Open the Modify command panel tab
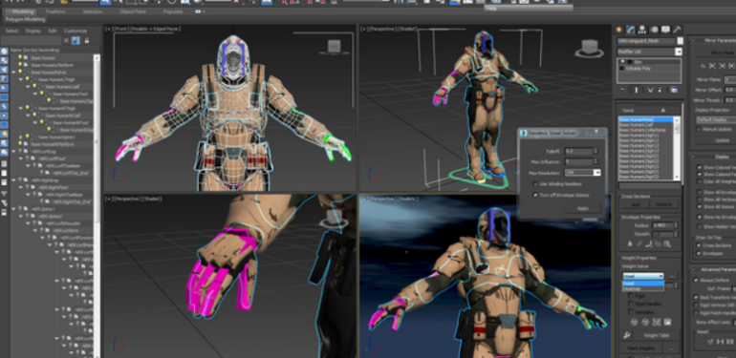 click(631, 30)
